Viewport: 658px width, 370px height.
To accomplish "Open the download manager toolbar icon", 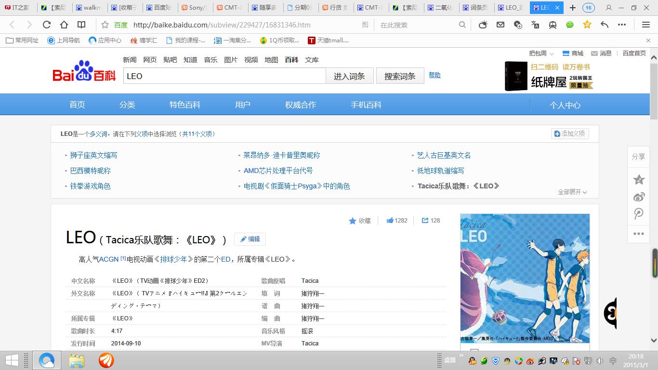I will pyautogui.click(x=518, y=25).
